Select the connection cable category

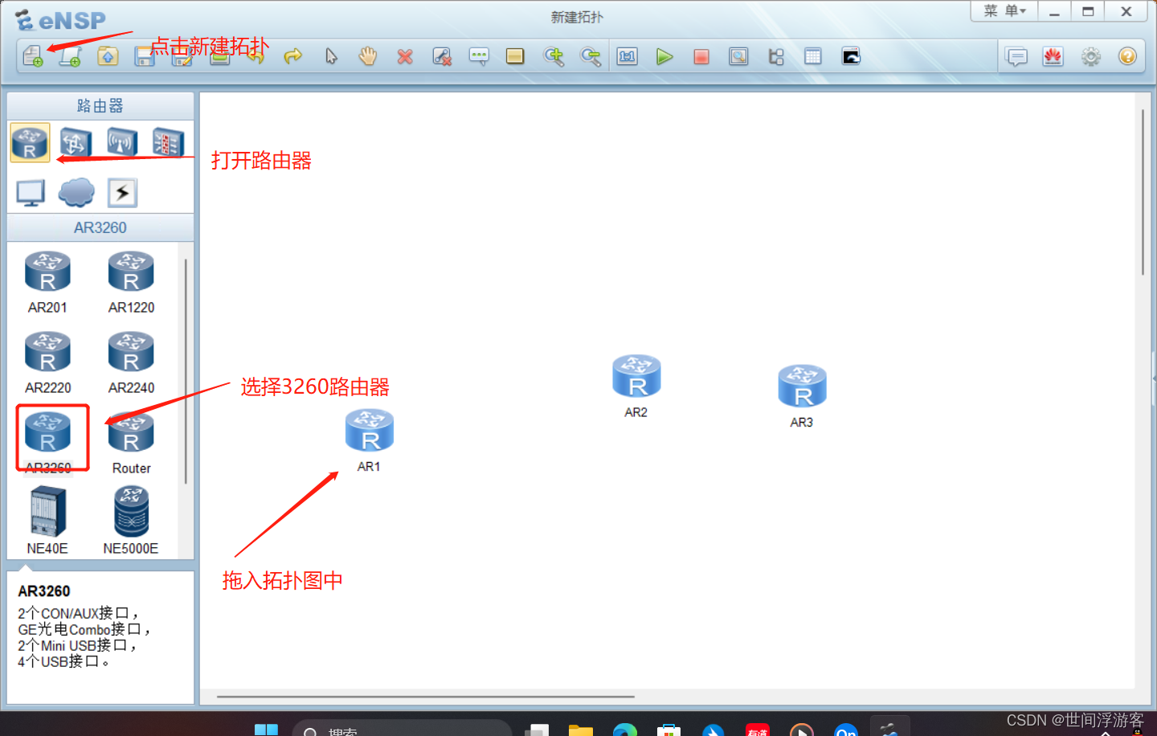click(122, 193)
